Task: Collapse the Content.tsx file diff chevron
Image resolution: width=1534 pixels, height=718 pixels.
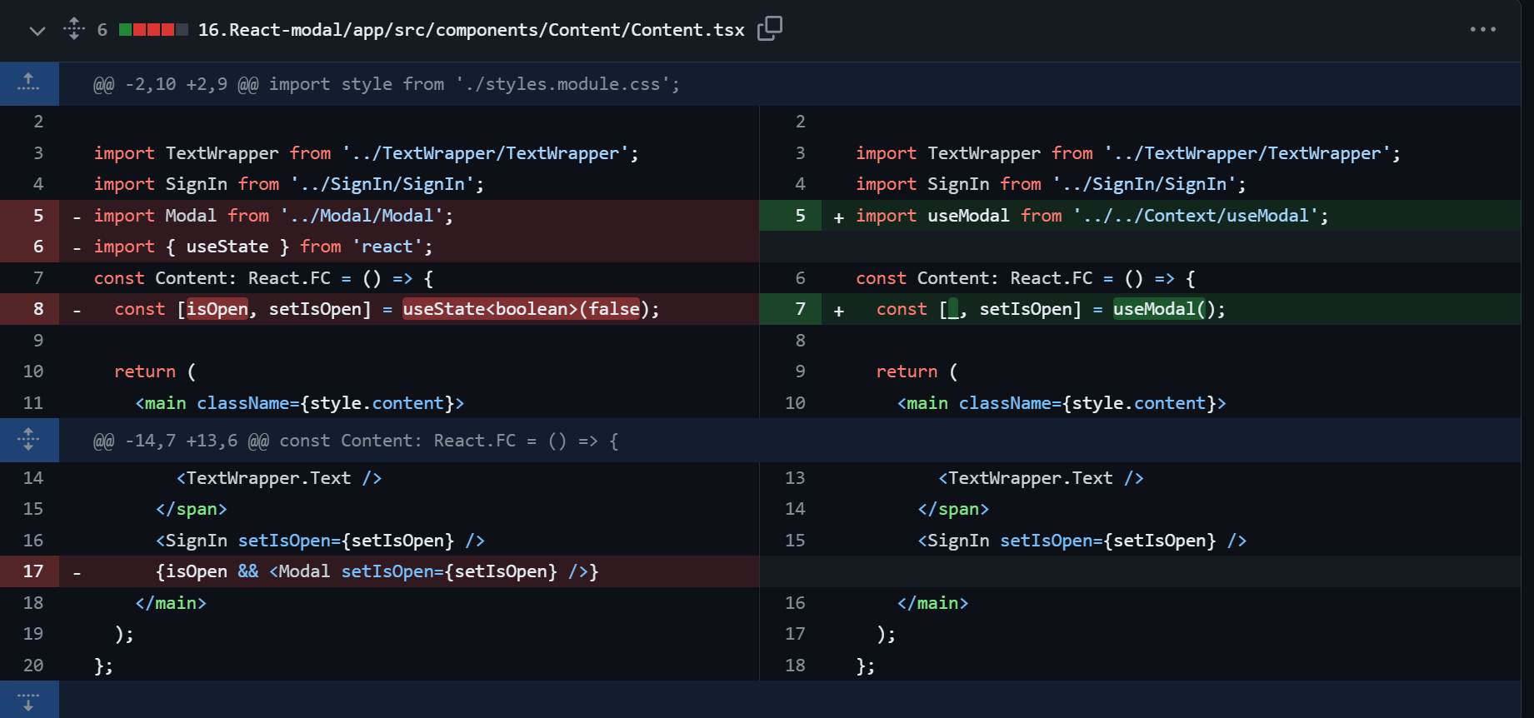Action: click(37, 31)
